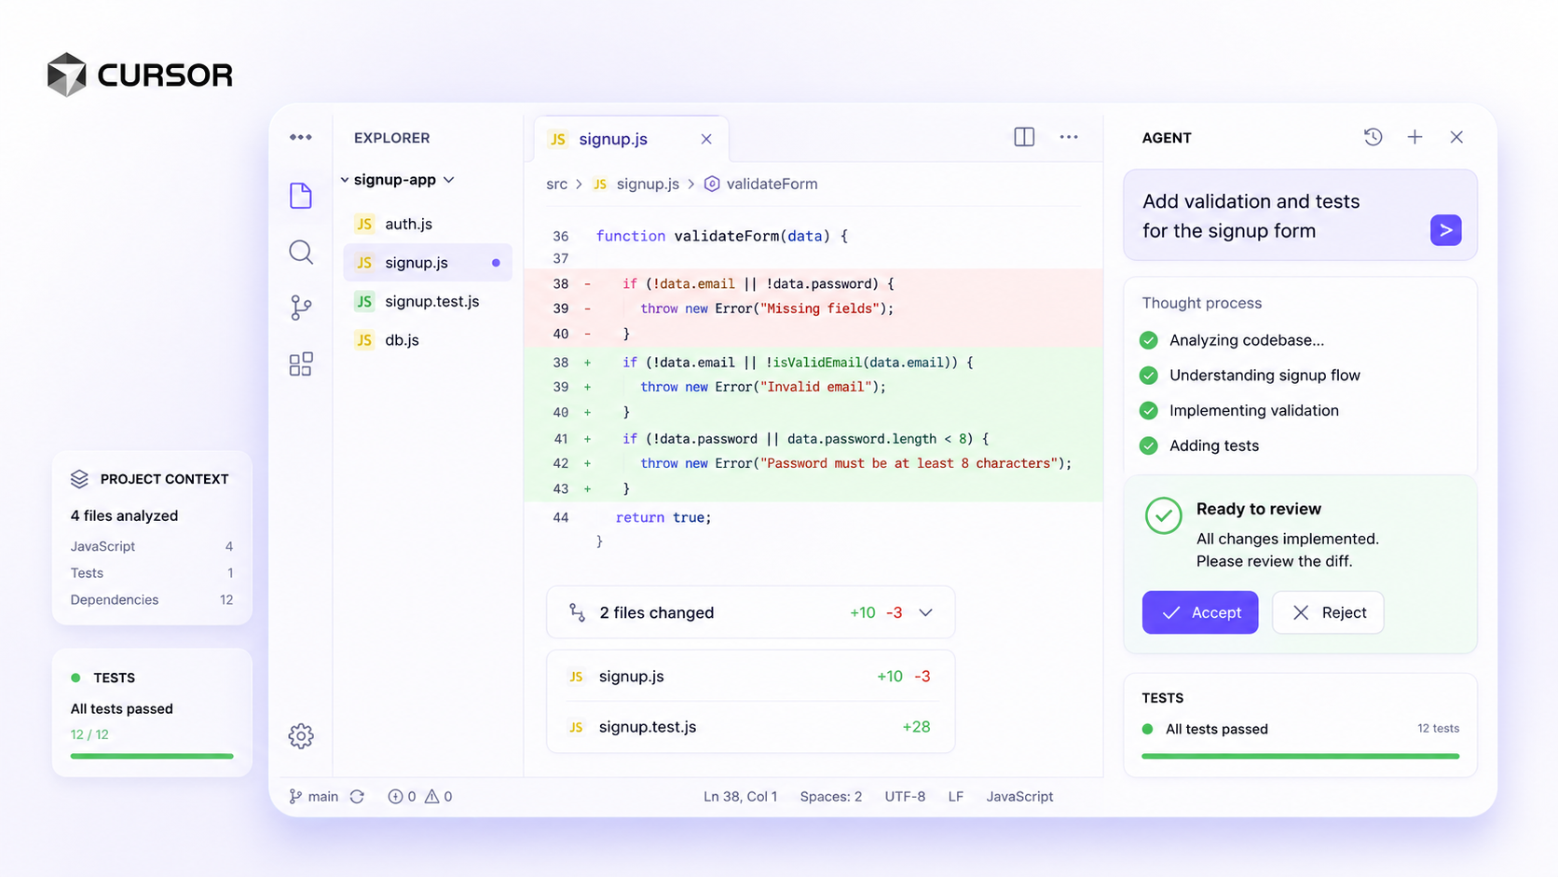Screen dimensions: 1558x877
Task: Click the 12 / 12 tests progress bar
Action: tap(152, 757)
